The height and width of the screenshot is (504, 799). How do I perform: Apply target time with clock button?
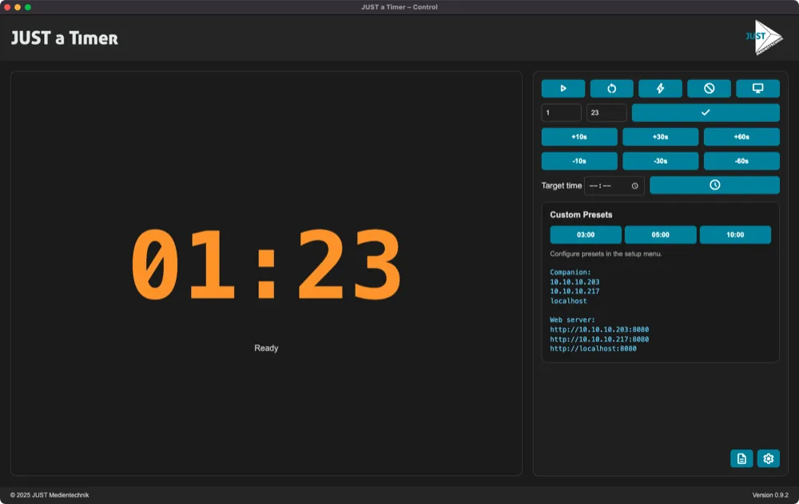(x=714, y=185)
